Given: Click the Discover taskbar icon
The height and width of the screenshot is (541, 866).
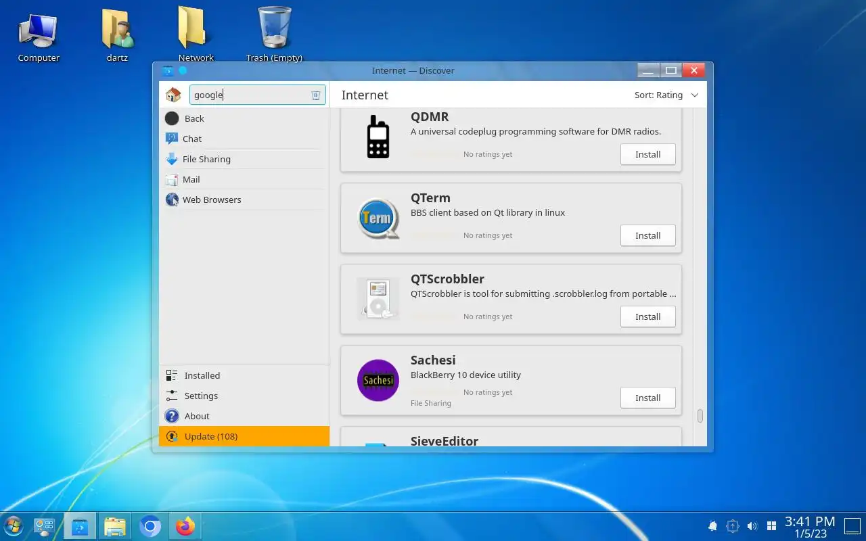Looking at the screenshot, I should [80, 526].
